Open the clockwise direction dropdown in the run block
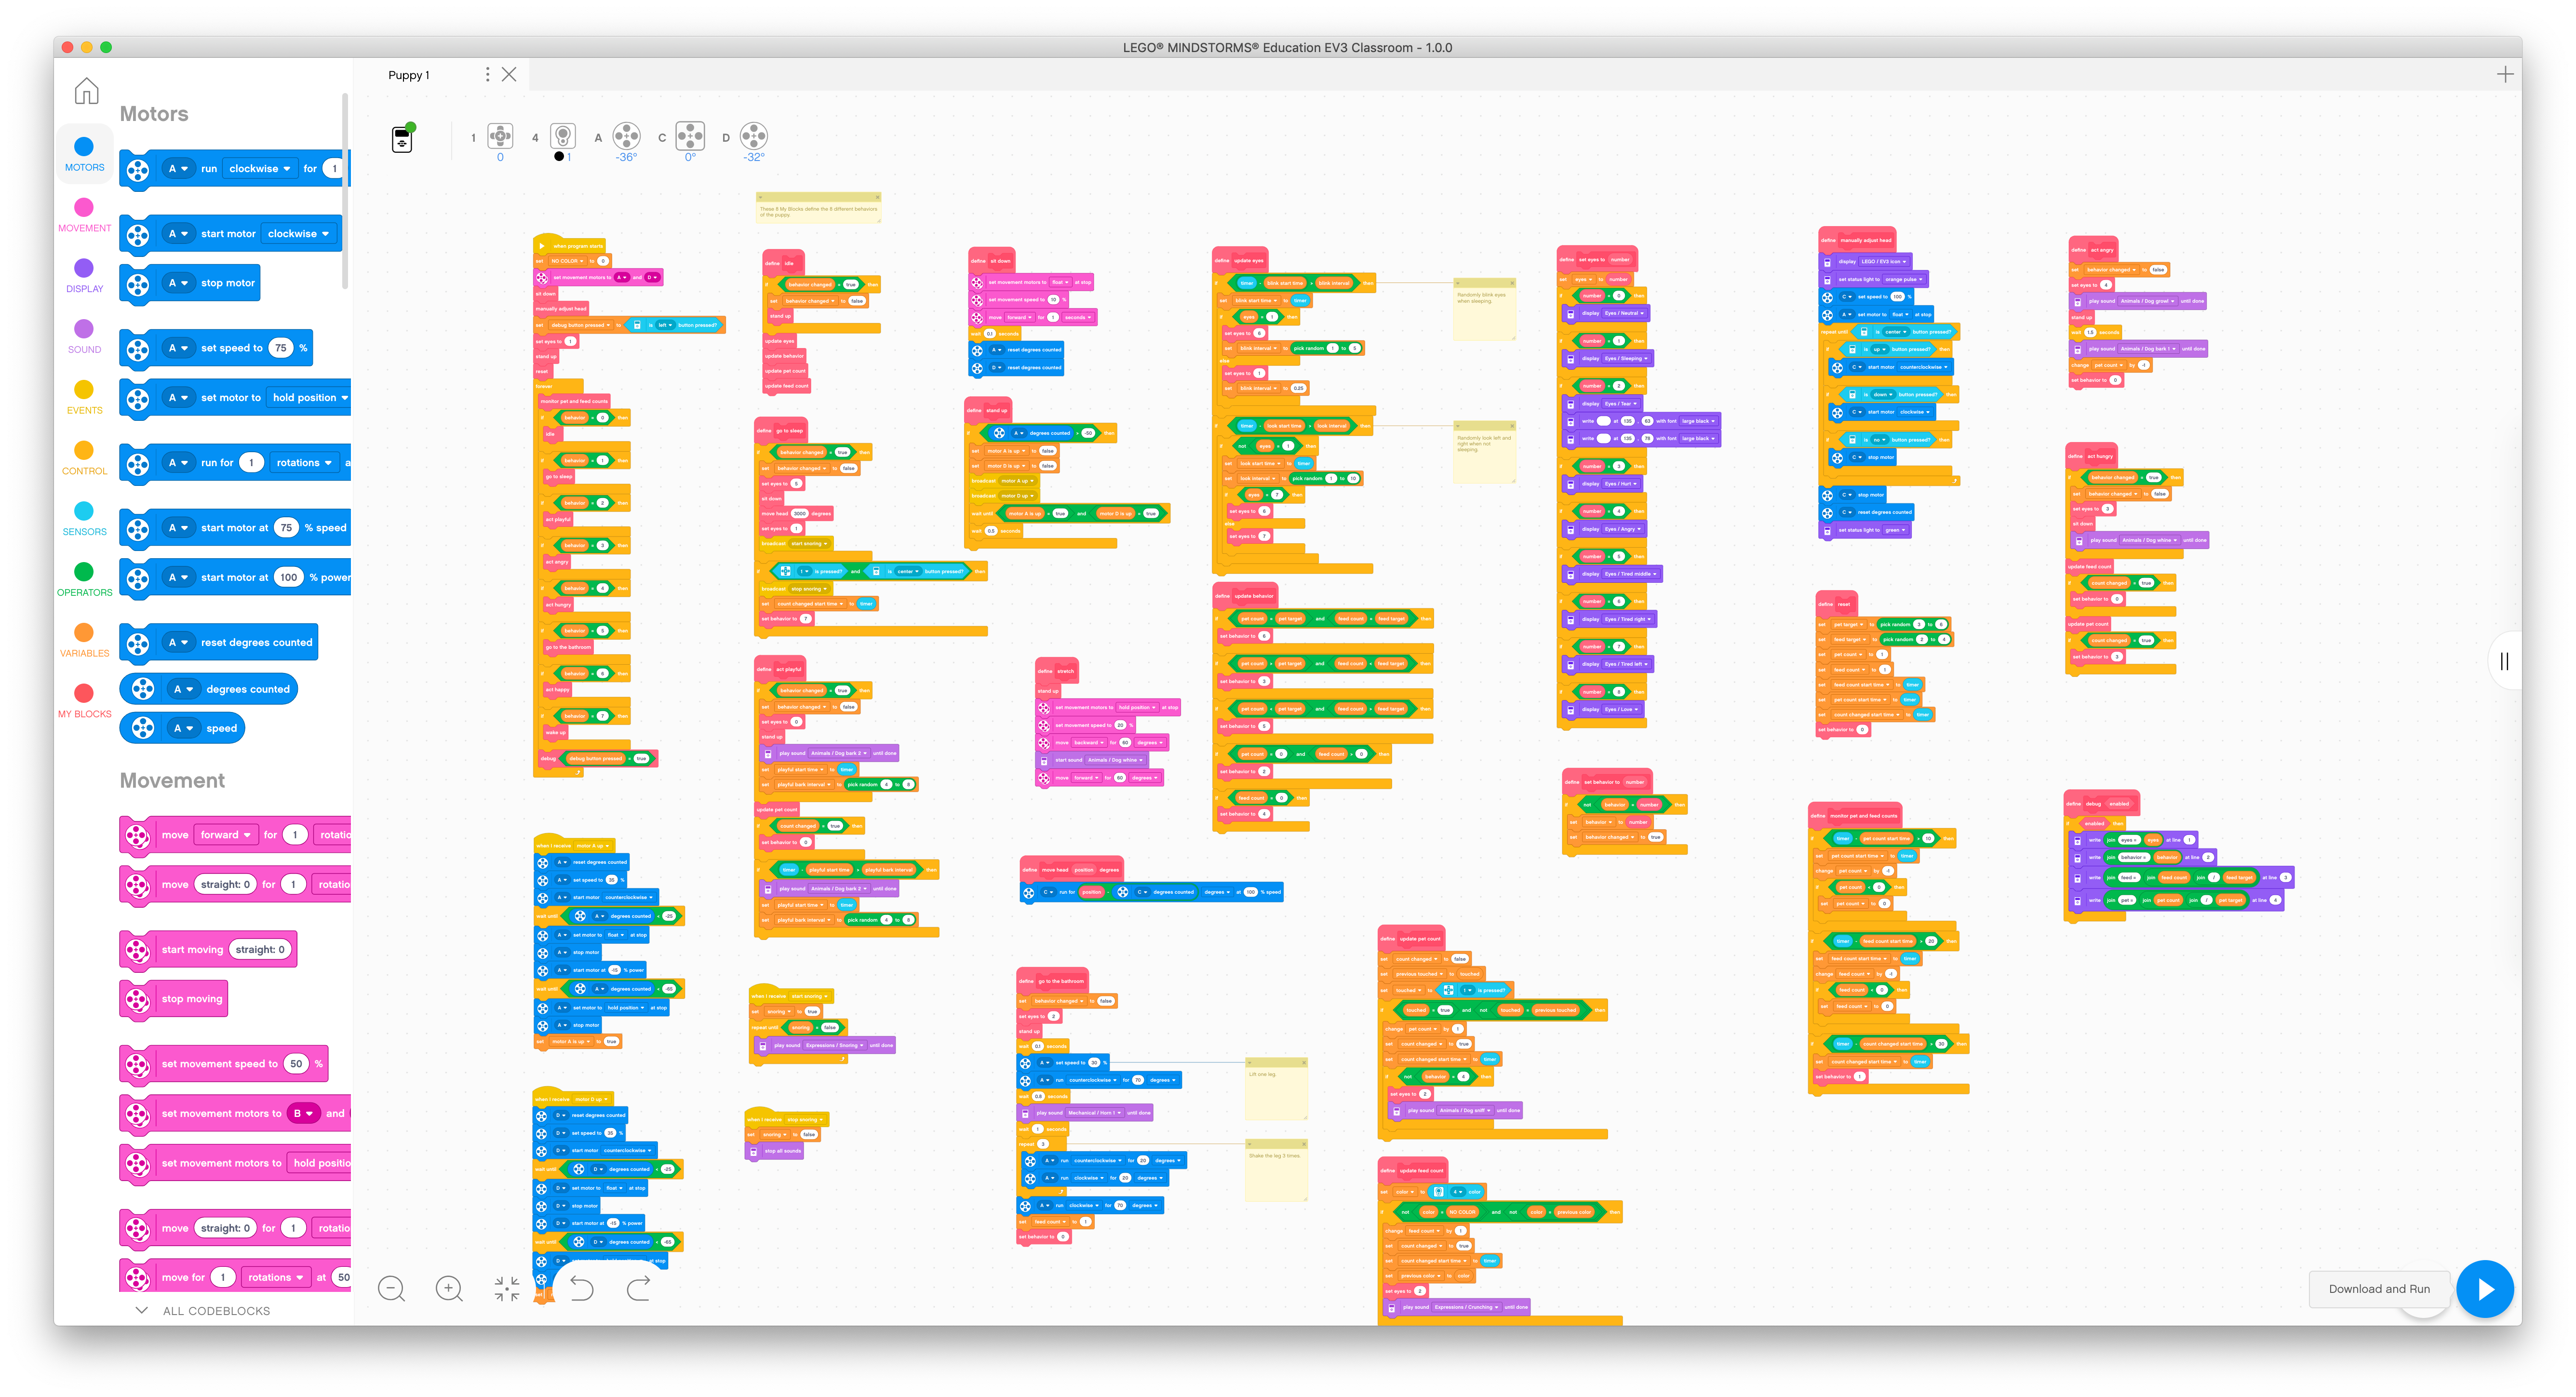 [x=260, y=169]
